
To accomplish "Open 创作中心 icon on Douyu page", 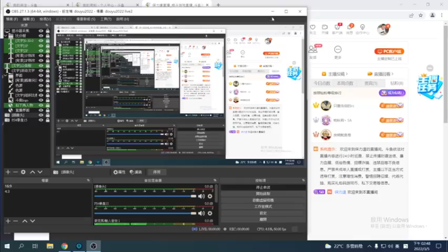I will click(x=362, y=27).
